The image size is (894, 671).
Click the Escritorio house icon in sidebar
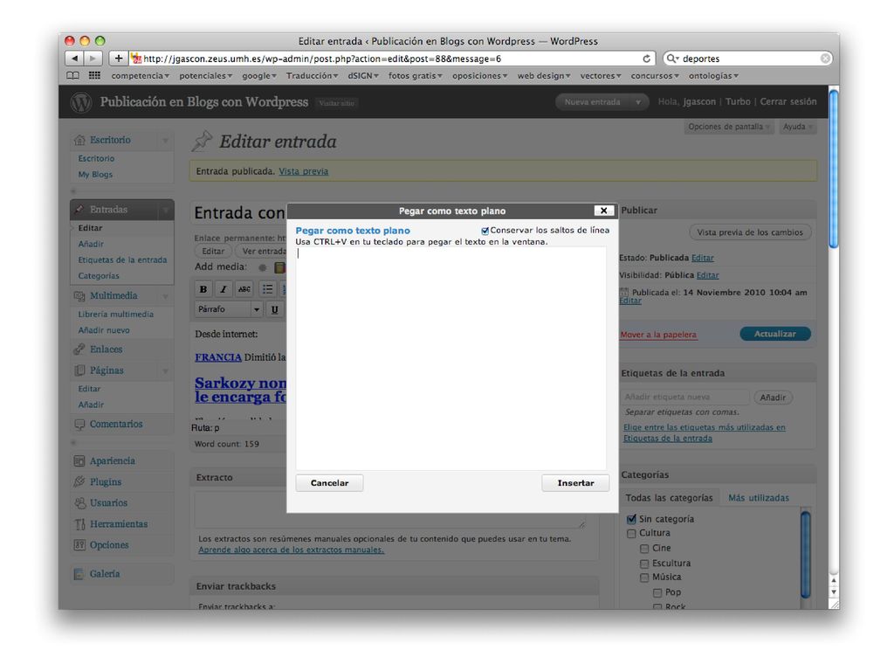[79, 140]
